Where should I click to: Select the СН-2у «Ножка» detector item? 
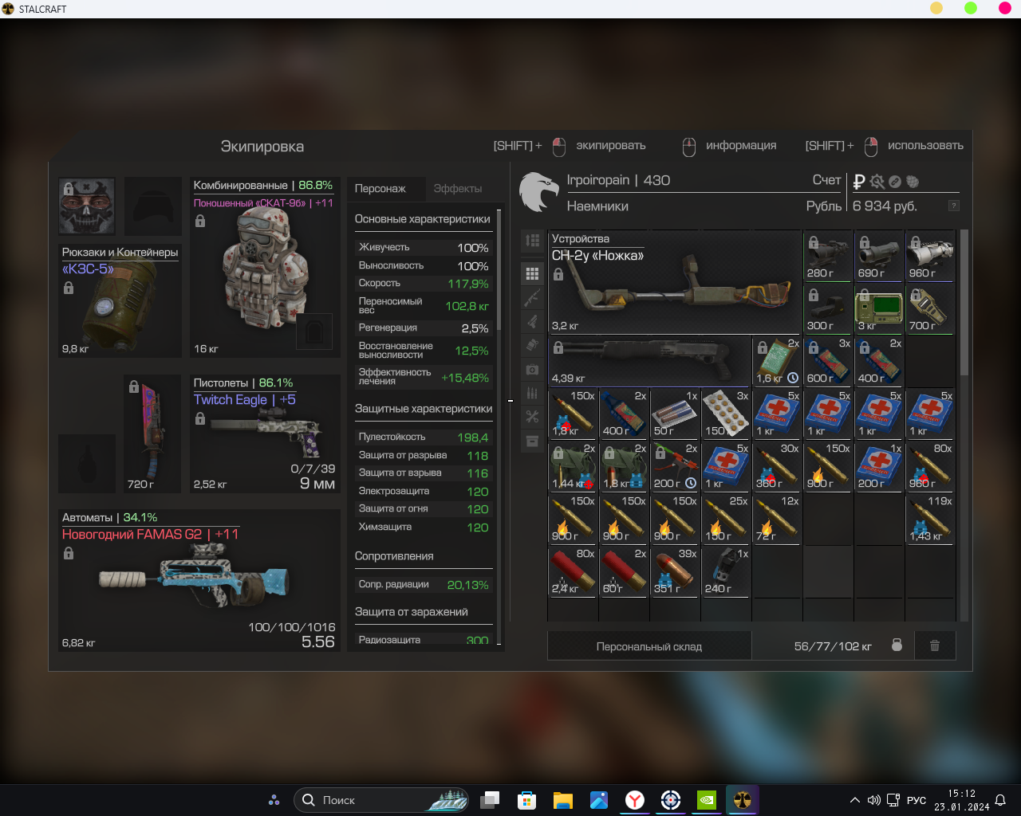(675, 282)
